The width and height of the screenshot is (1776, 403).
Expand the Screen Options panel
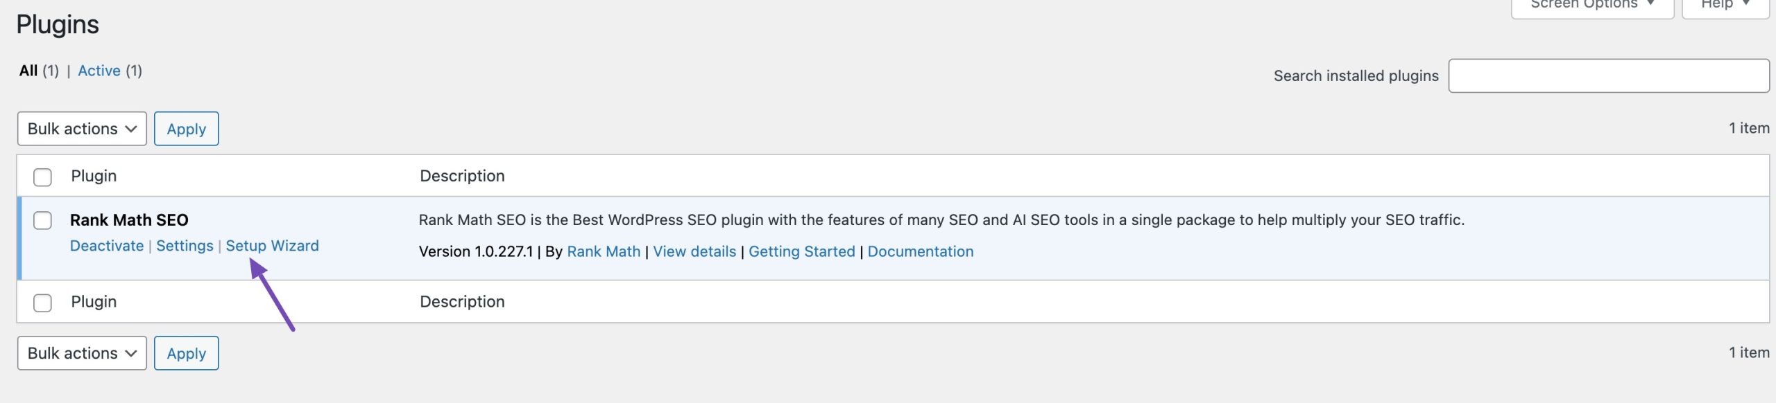tap(1592, 6)
